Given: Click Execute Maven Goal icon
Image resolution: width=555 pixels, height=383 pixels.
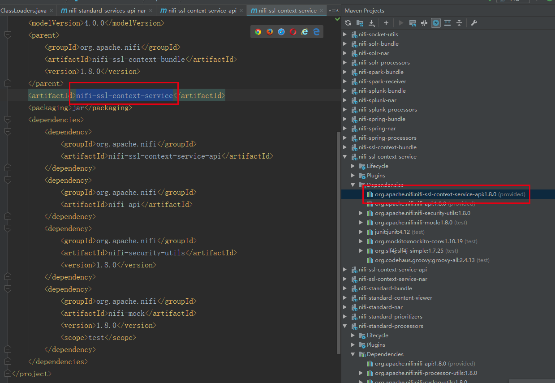Looking at the screenshot, I should pos(413,23).
